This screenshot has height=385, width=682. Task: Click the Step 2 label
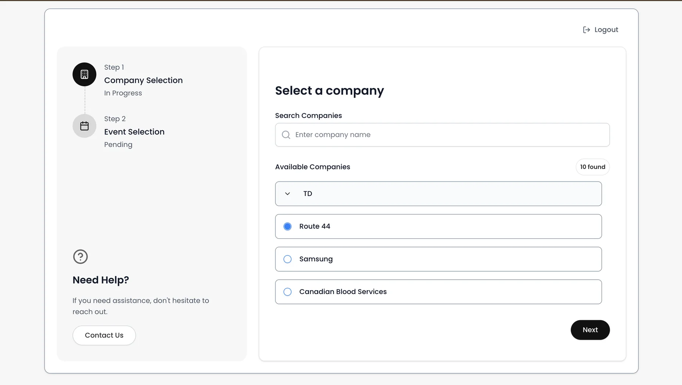point(115,119)
